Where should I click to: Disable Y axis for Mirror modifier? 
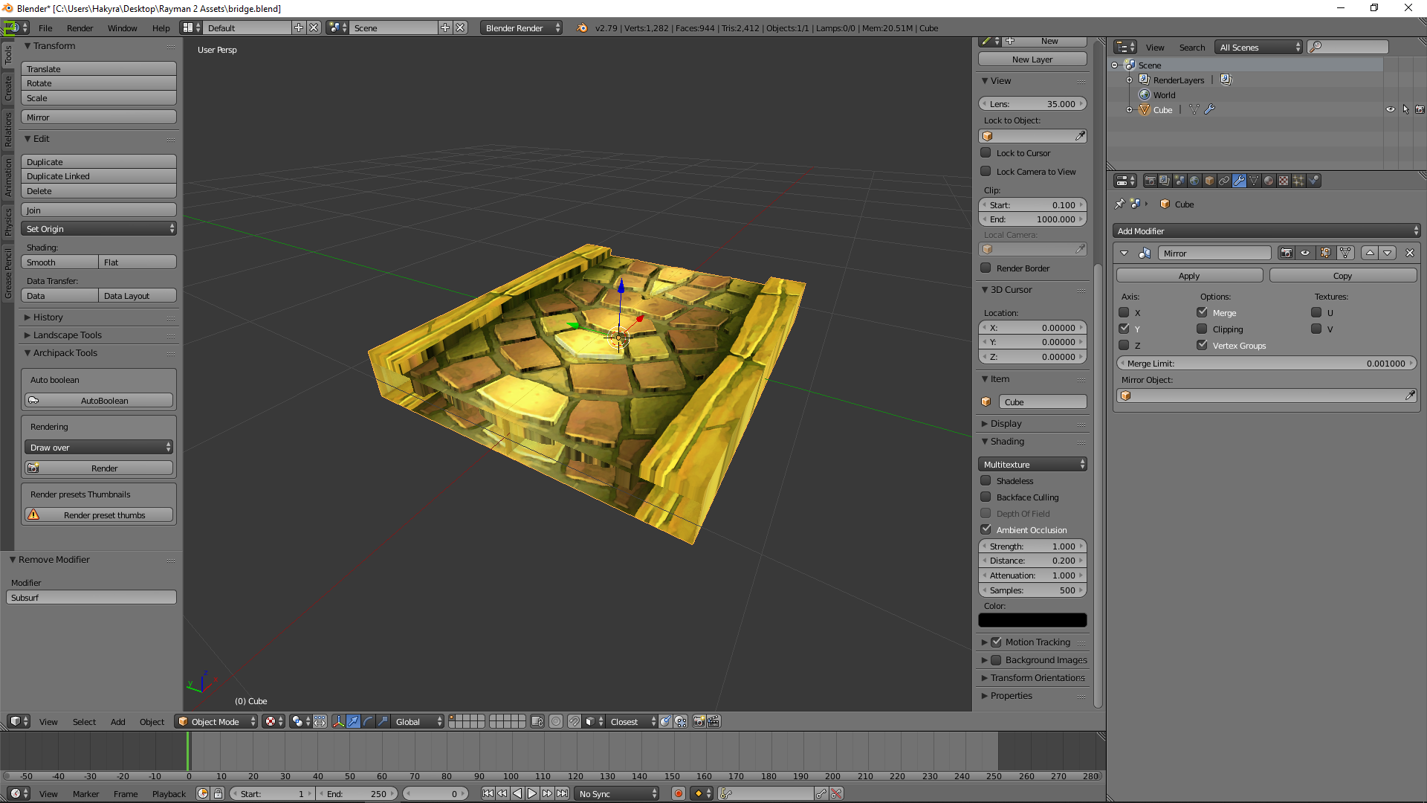coord(1124,329)
